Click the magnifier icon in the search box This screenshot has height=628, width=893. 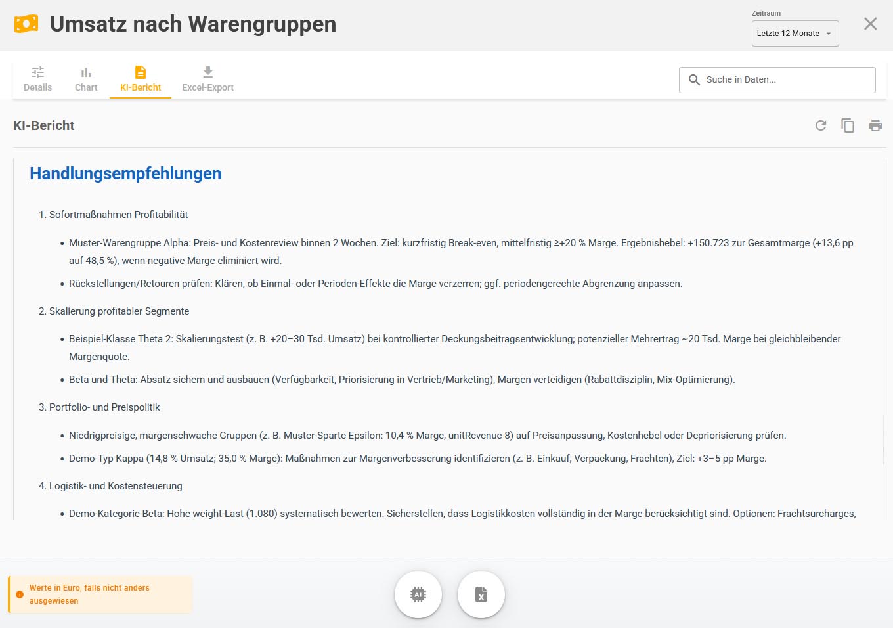point(694,79)
